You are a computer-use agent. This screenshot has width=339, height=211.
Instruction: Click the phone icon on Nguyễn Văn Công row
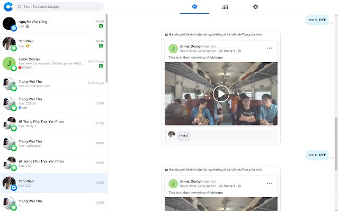point(101,26)
